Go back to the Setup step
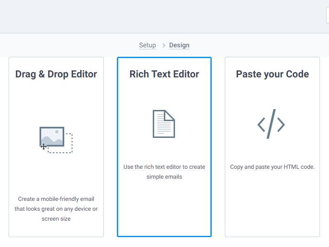Viewport: 329px width, 247px height. coord(147,45)
